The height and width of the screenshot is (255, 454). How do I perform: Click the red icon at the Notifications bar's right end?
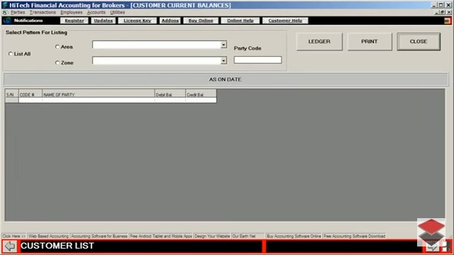click(x=447, y=21)
